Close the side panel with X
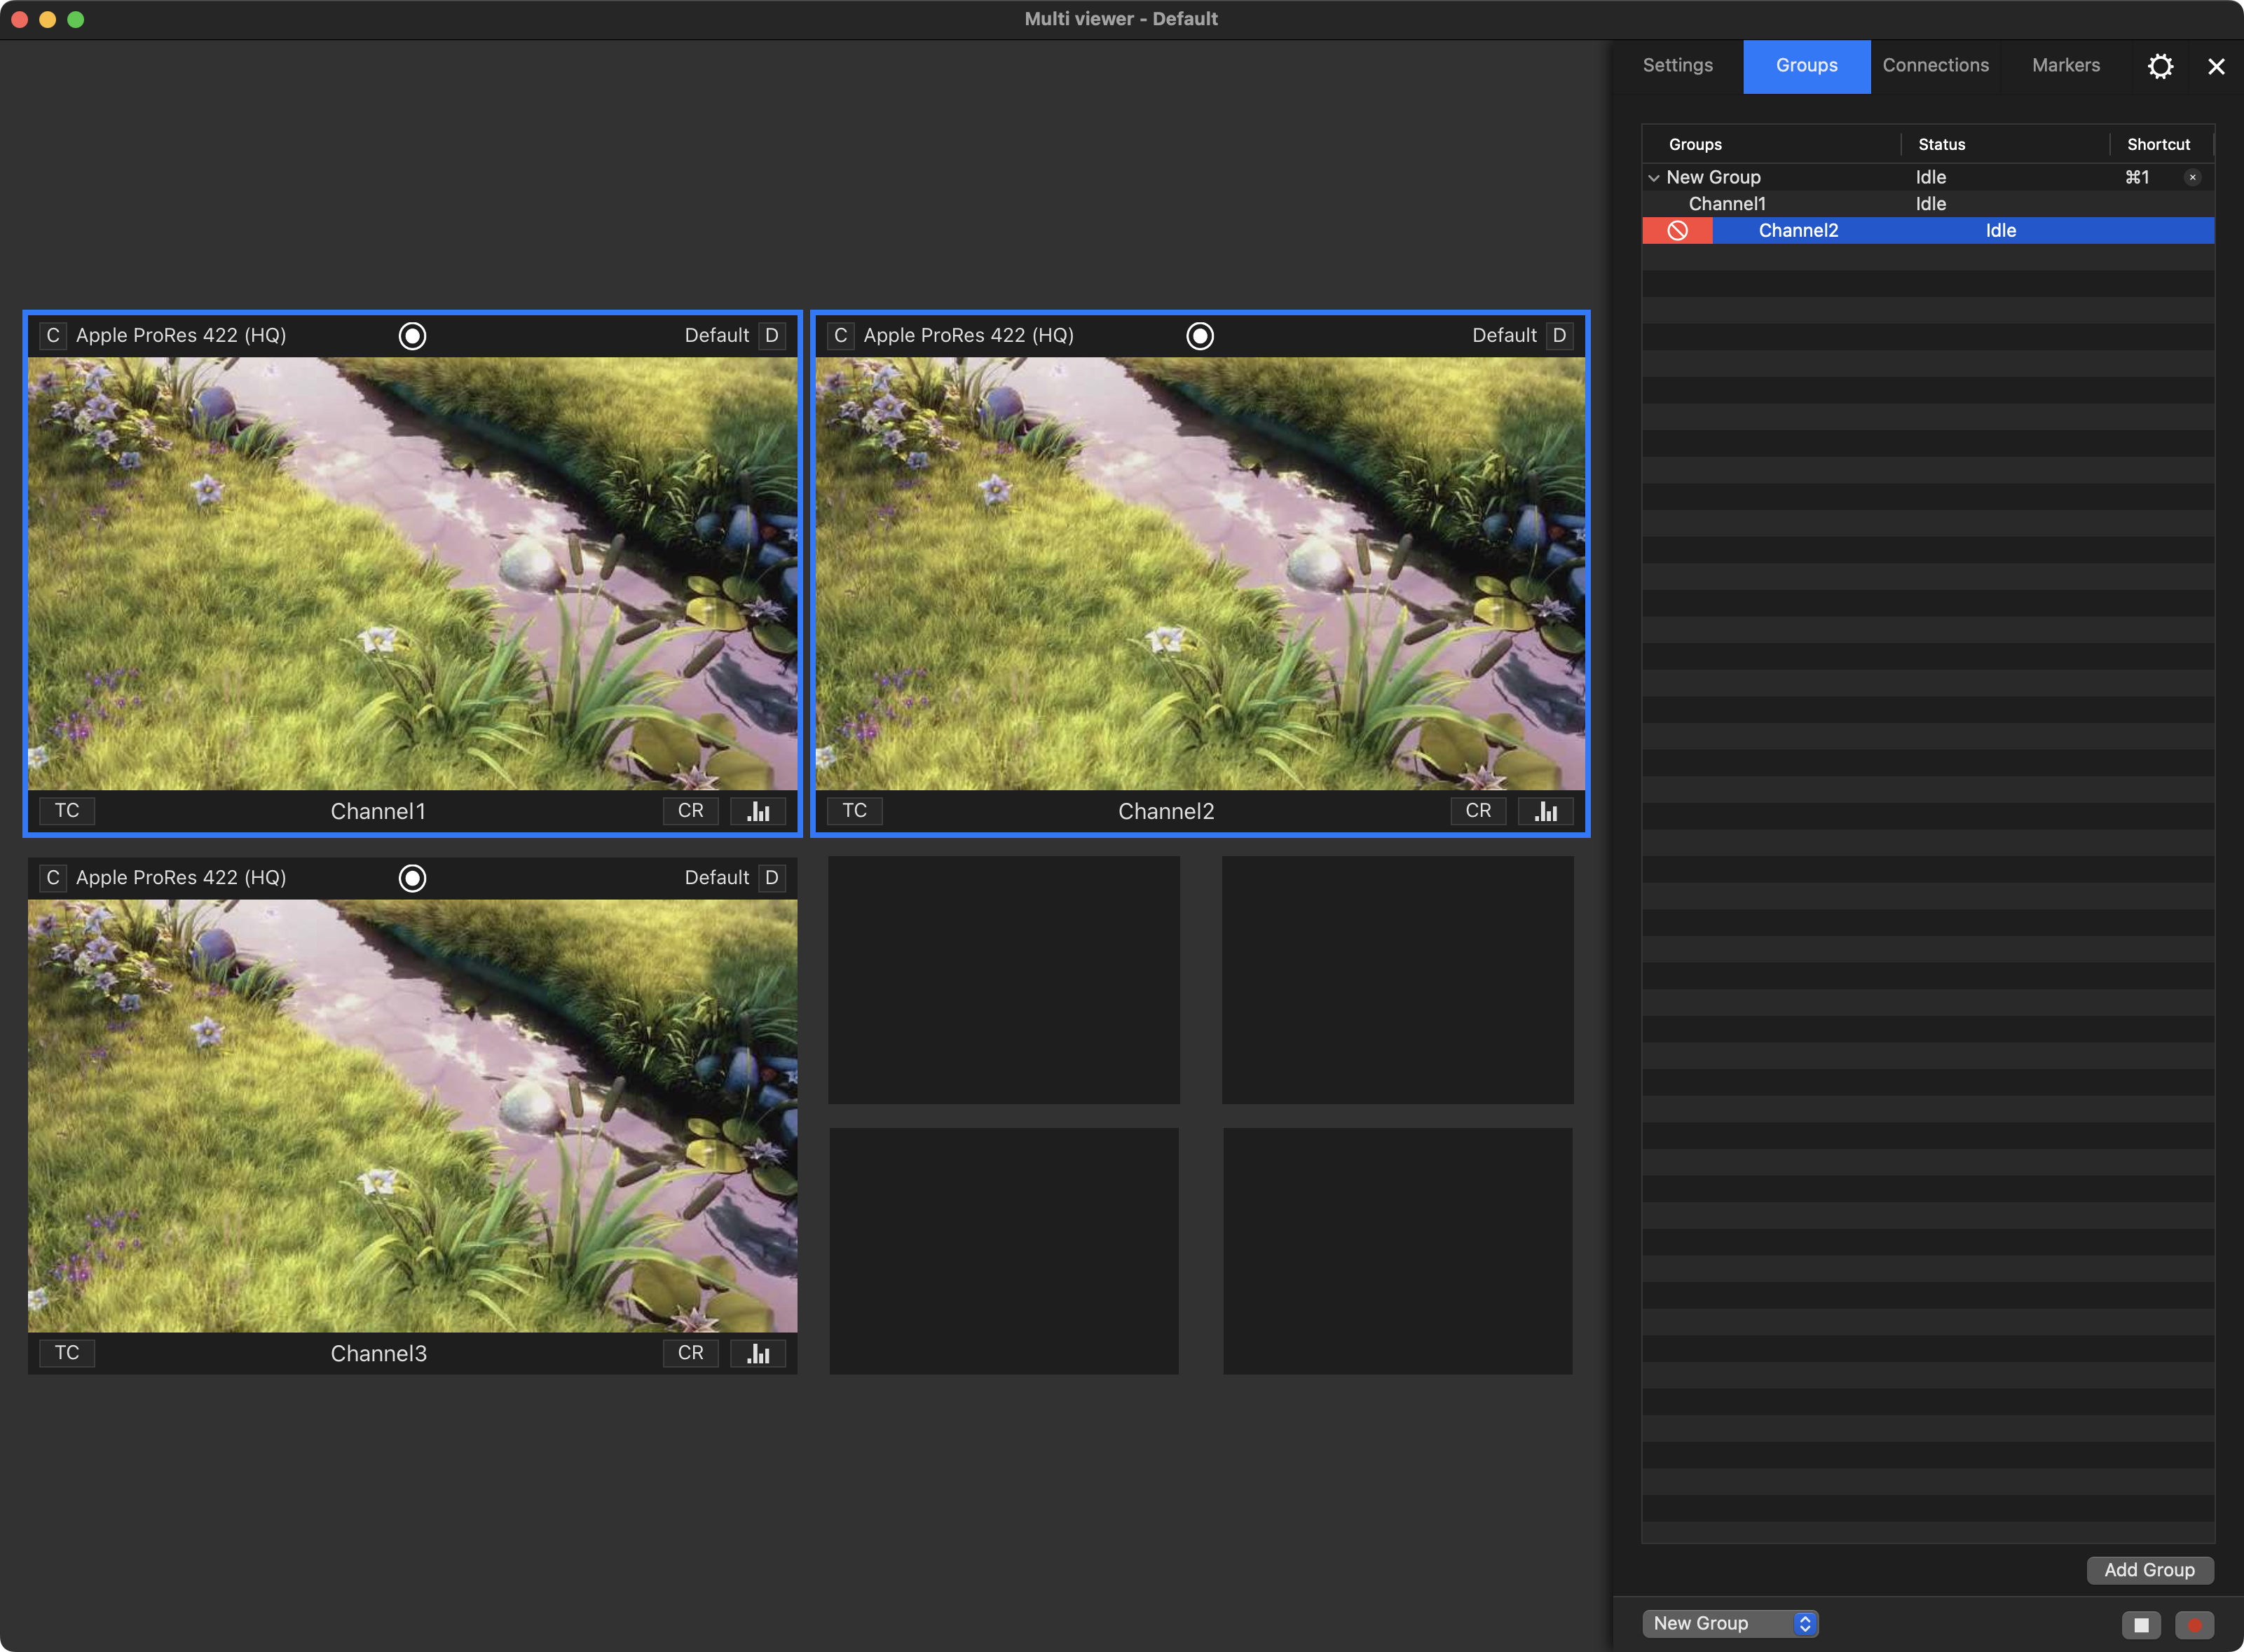This screenshot has width=2244, height=1652. point(2216,66)
